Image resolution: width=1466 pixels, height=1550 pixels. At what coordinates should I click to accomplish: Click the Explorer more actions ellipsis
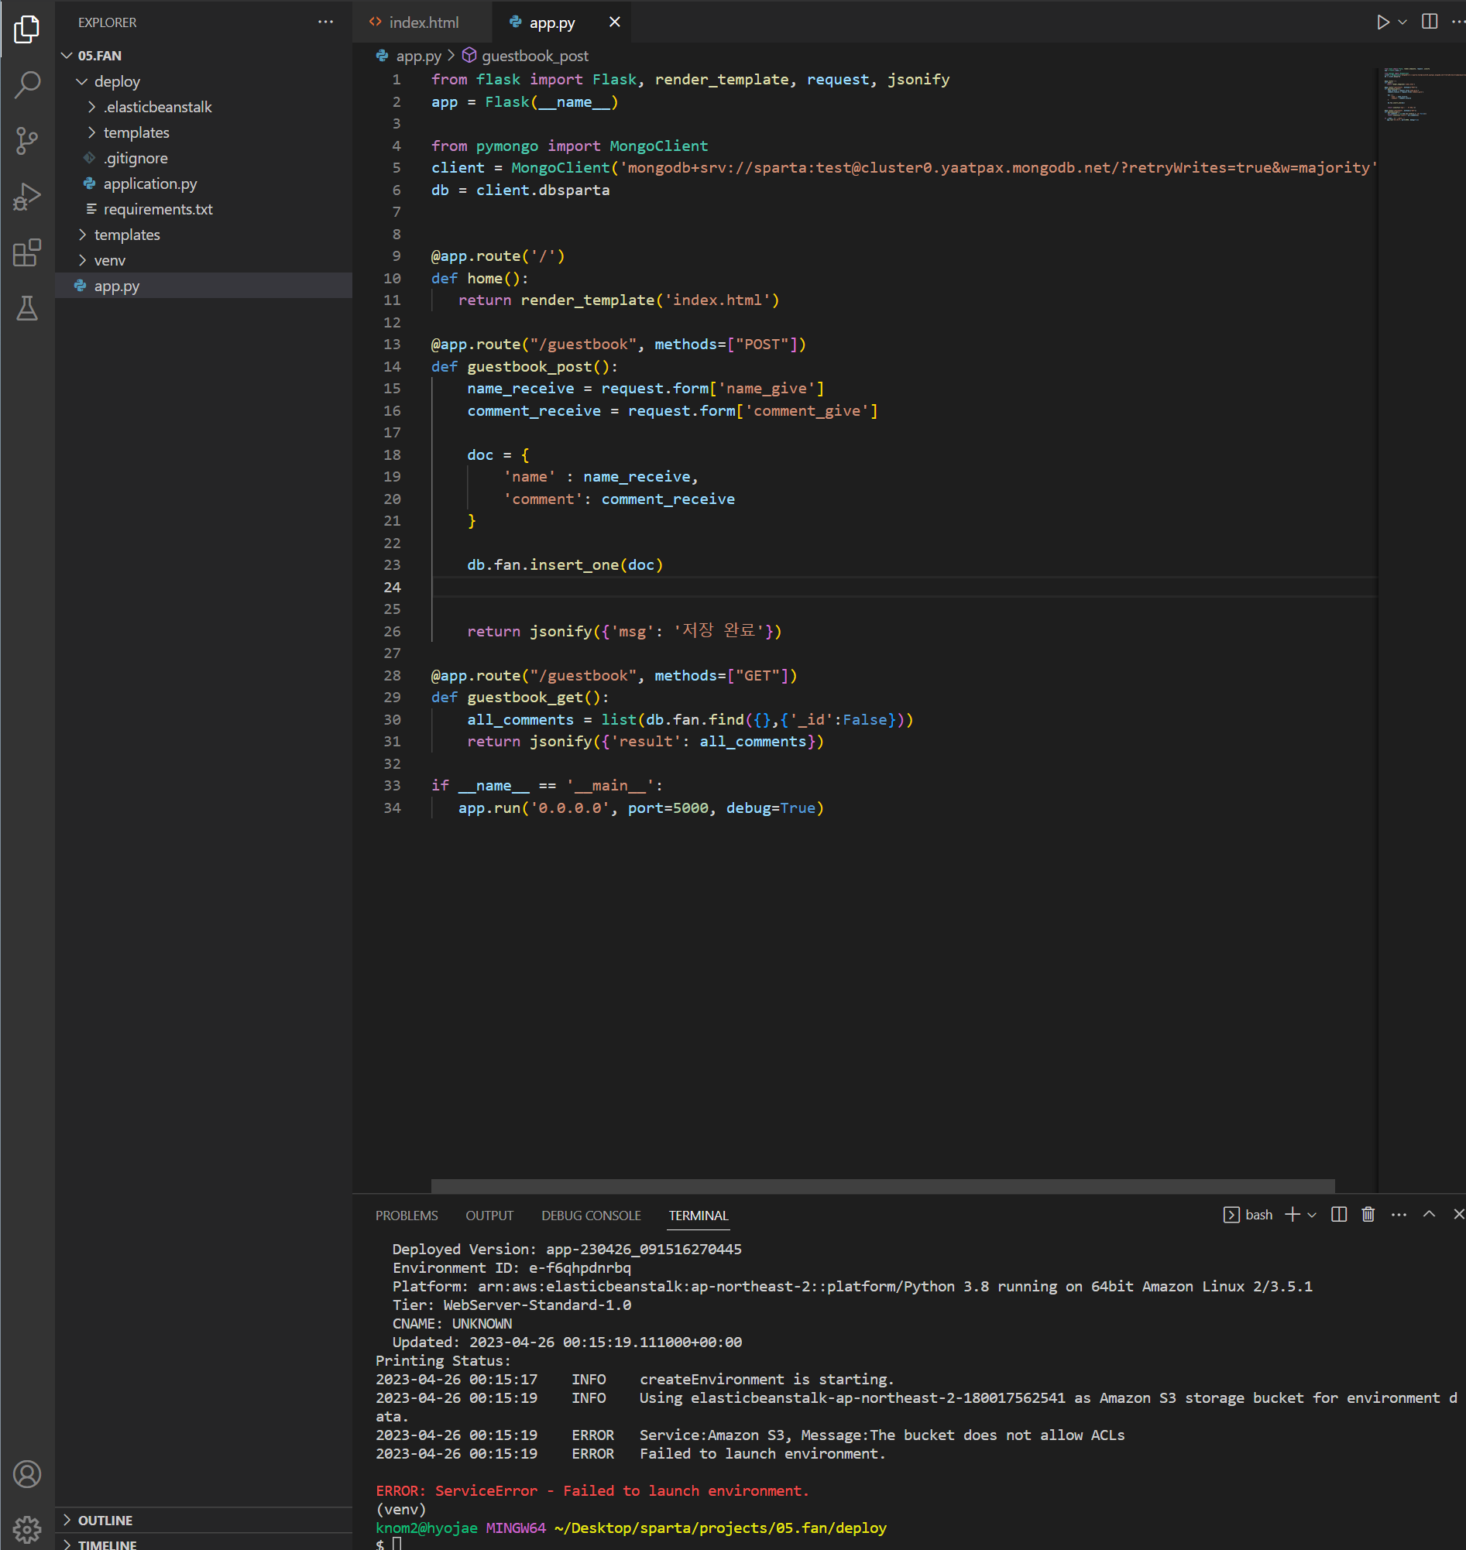[326, 22]
